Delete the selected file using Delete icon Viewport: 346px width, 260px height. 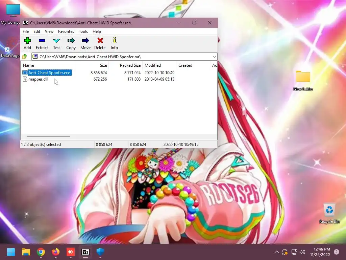100,43
